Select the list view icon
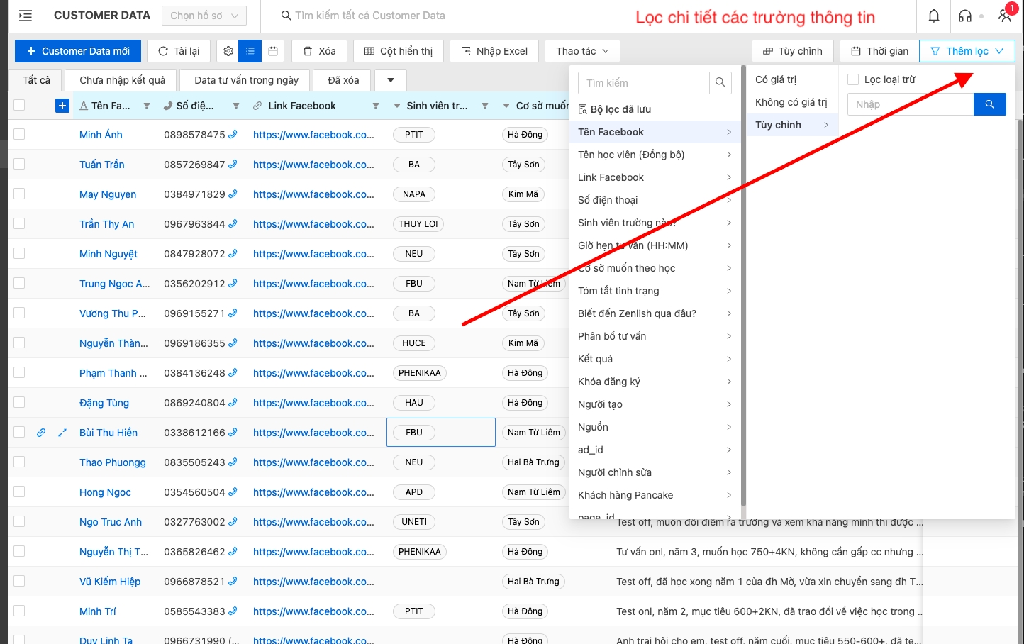Screen dimensions: 1024x644 coord(250,51)
